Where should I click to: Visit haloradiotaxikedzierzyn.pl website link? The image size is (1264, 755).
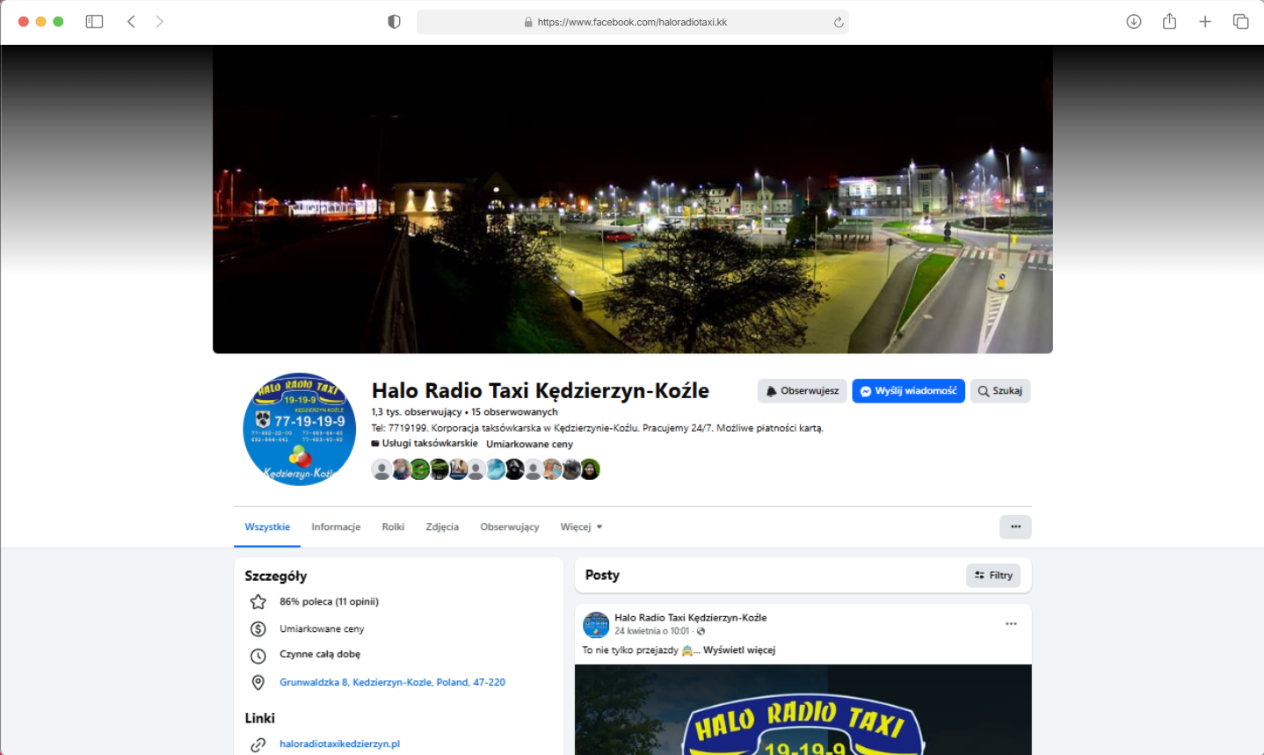339,744
